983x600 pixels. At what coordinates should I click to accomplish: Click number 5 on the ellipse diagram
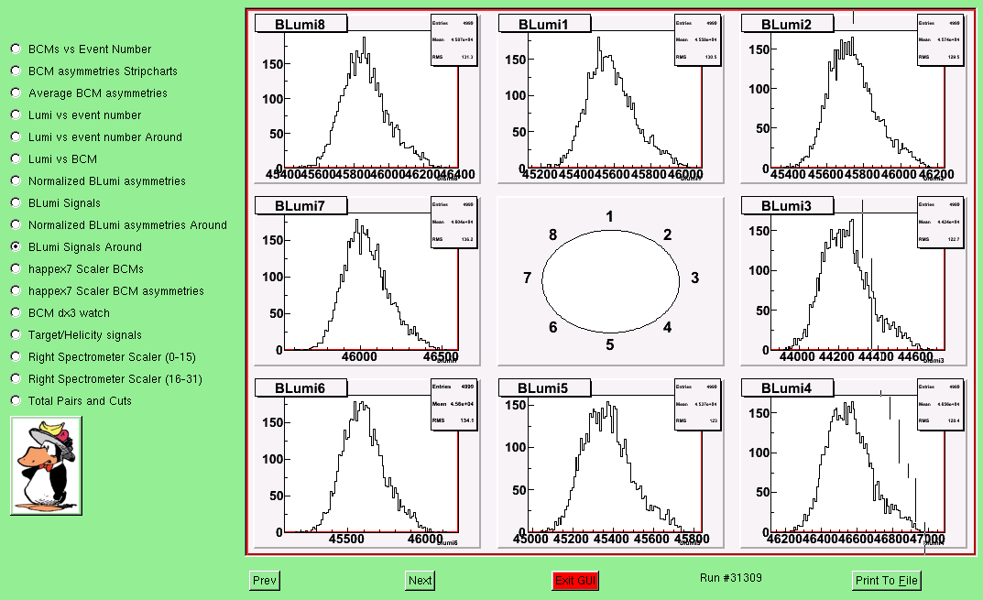[610, 344]
